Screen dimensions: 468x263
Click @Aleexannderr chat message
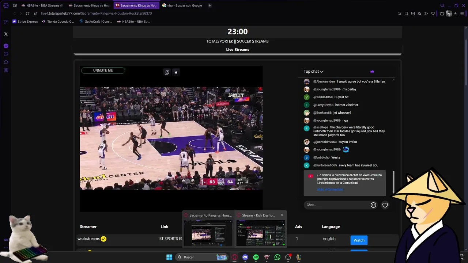pos(344,81)
